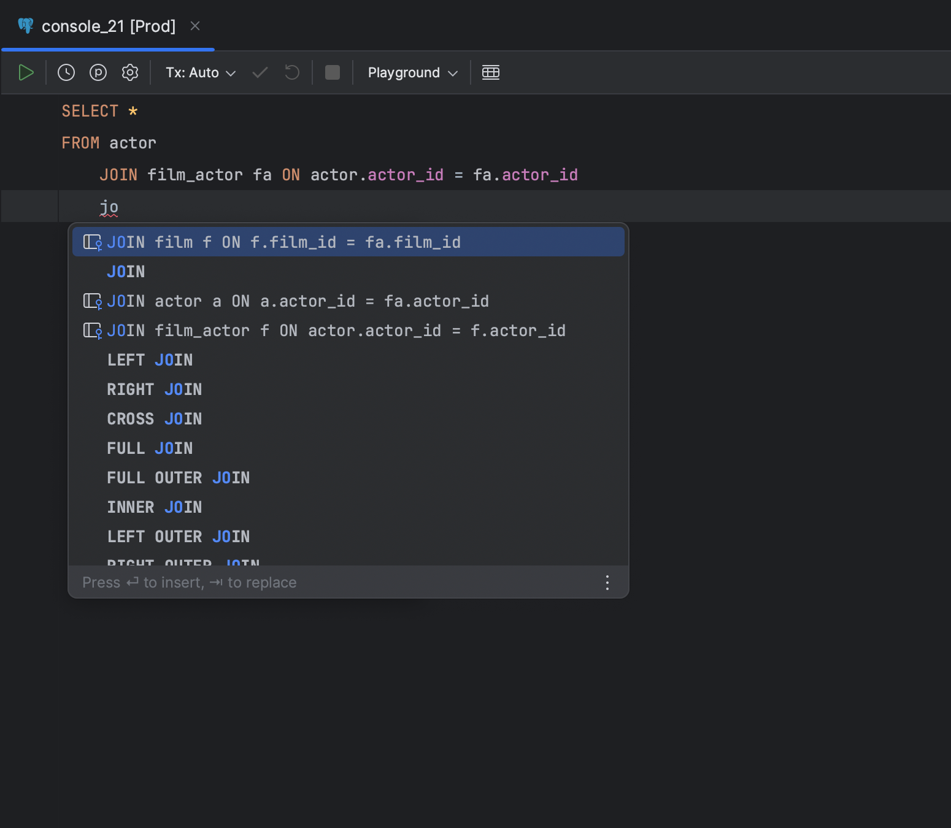Select the console_21 [Prod] tab
This screenshot has height=828, width=951.
coord(108,26)
